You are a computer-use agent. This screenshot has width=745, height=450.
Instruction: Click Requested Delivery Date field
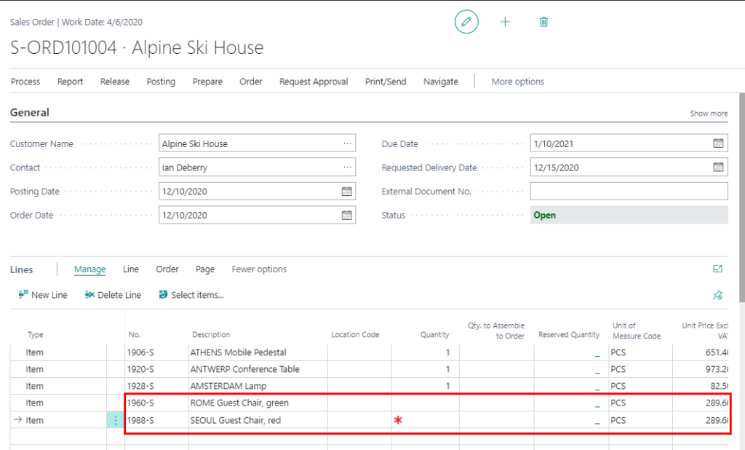629,167
